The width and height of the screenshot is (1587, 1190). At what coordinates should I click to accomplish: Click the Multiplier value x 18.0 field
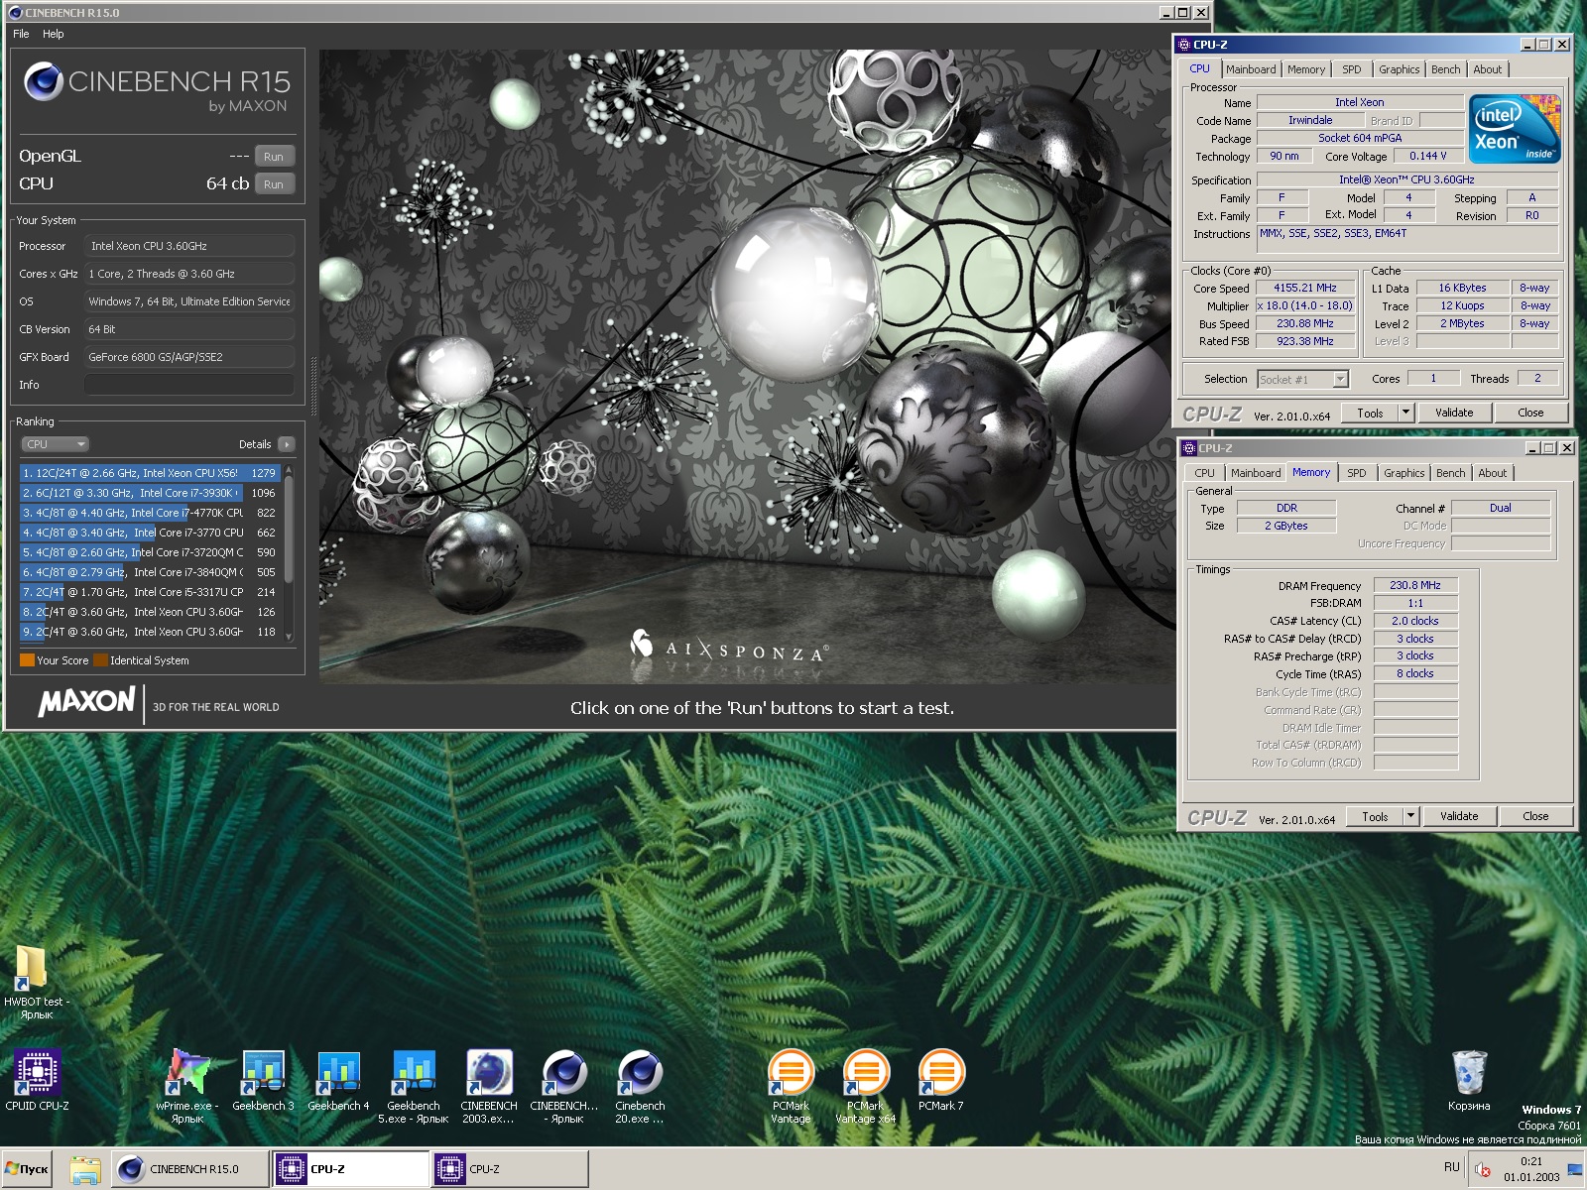pos(1304,305)
